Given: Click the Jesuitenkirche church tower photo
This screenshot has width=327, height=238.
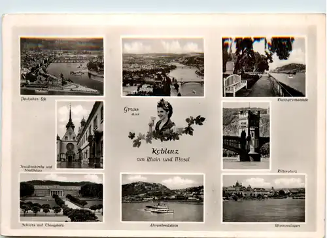Looking at the screenshot, I should [80, 135].
